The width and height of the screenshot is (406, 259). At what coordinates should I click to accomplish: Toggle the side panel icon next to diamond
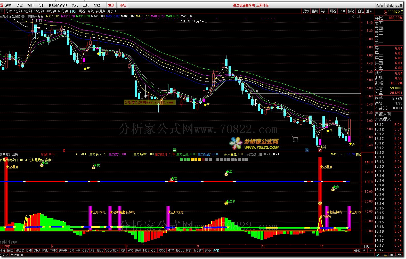tap(358, 17)
